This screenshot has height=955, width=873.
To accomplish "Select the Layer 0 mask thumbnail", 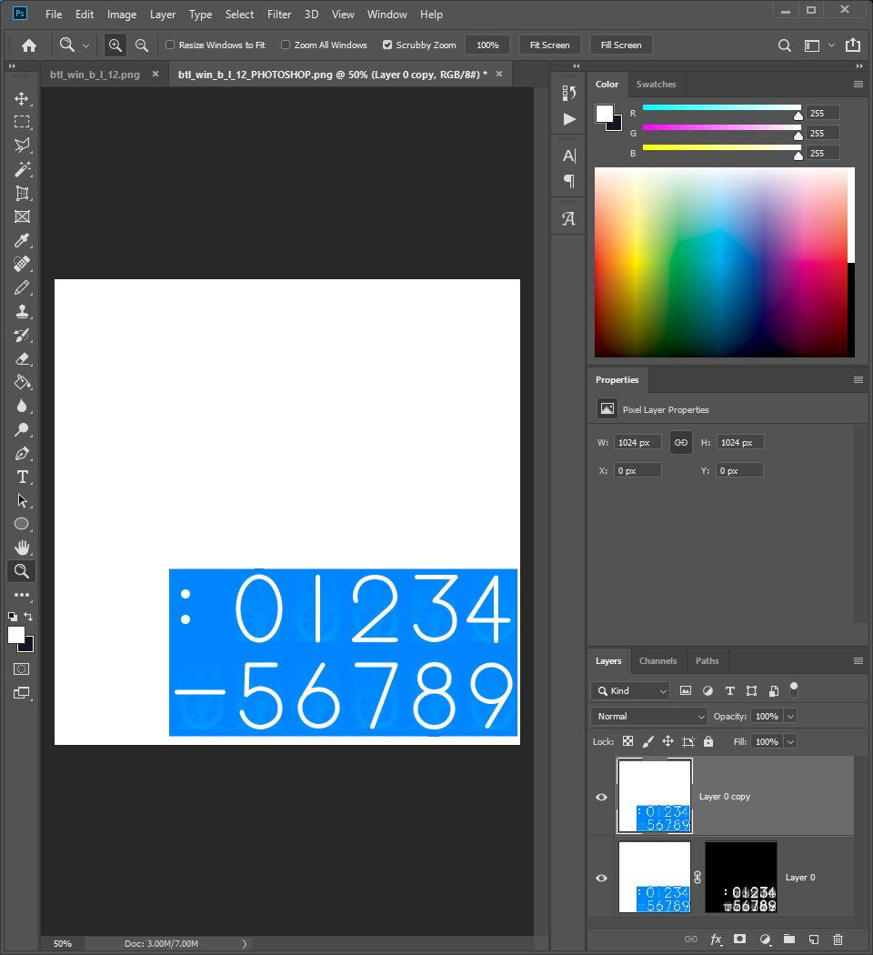I will [x=741, y=877].
